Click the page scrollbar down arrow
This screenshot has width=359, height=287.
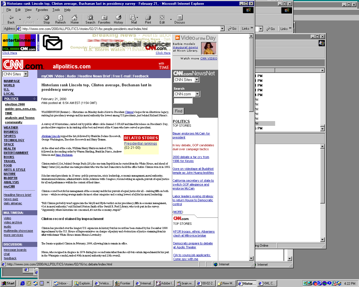tap(251, 258)
